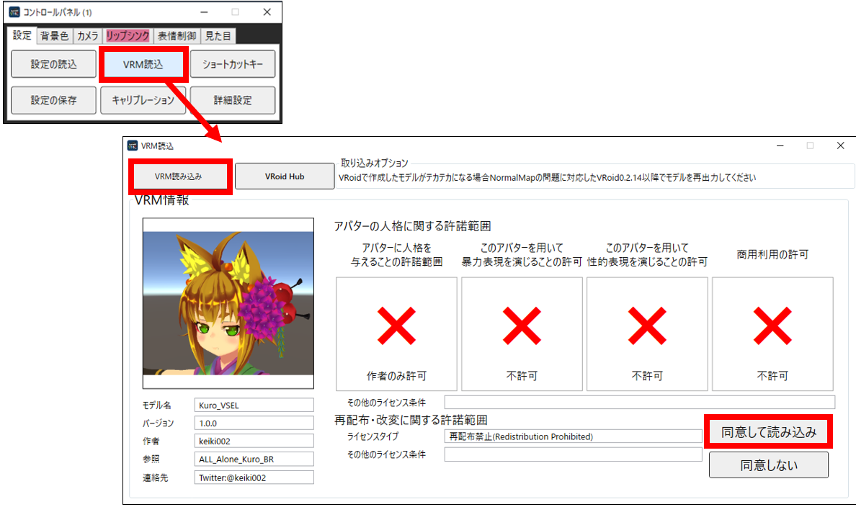The width and height of the screenshot is (856, 507).
Task: Click the red X for 商用利用の許可
Action: coord(772,326)
